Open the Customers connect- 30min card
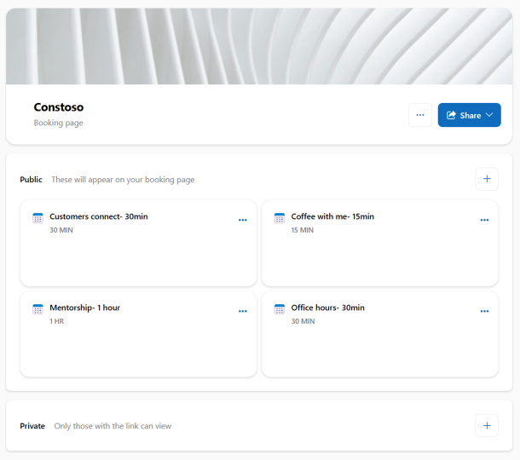520x460 pixels. tap(138, 256)
